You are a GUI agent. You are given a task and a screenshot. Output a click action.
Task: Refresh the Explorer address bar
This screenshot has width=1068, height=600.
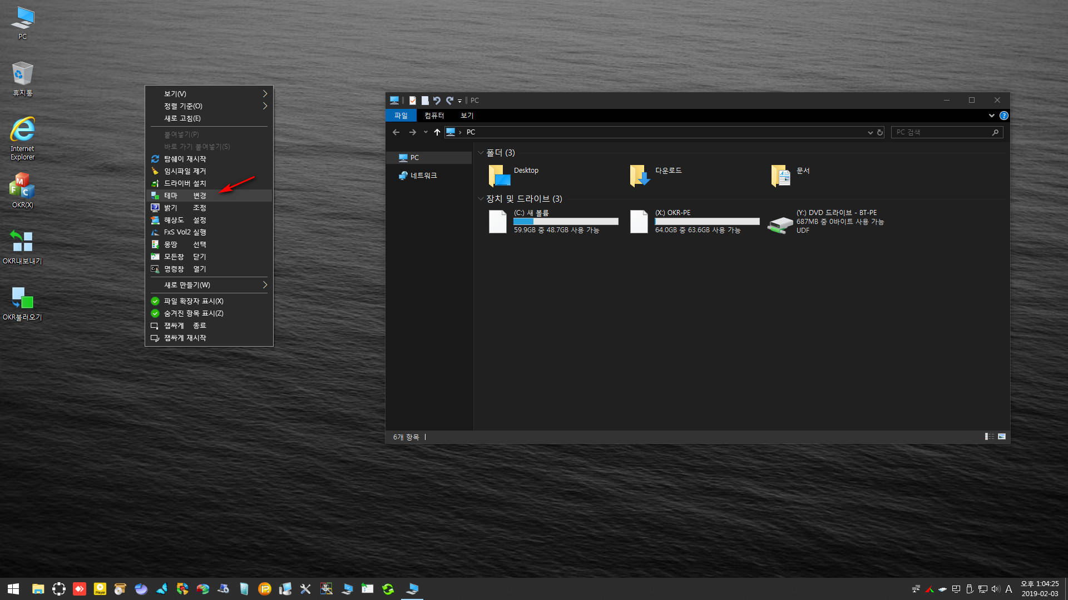880,132
